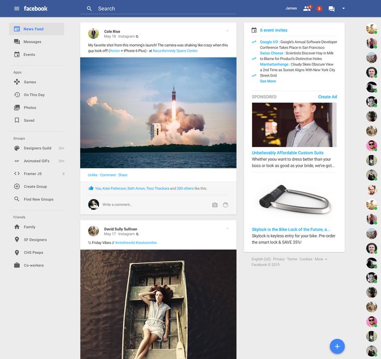Open emoji picker in comment box
Screen dimensions: 381x359
coord(226,205)
